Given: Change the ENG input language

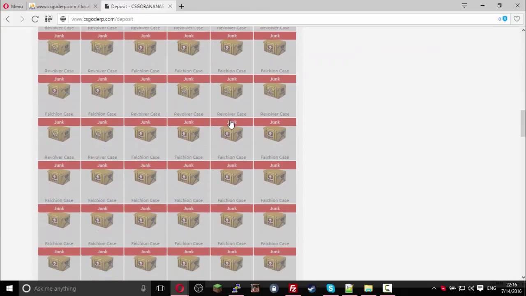Looking at the screenshot, I should (491, 288).
